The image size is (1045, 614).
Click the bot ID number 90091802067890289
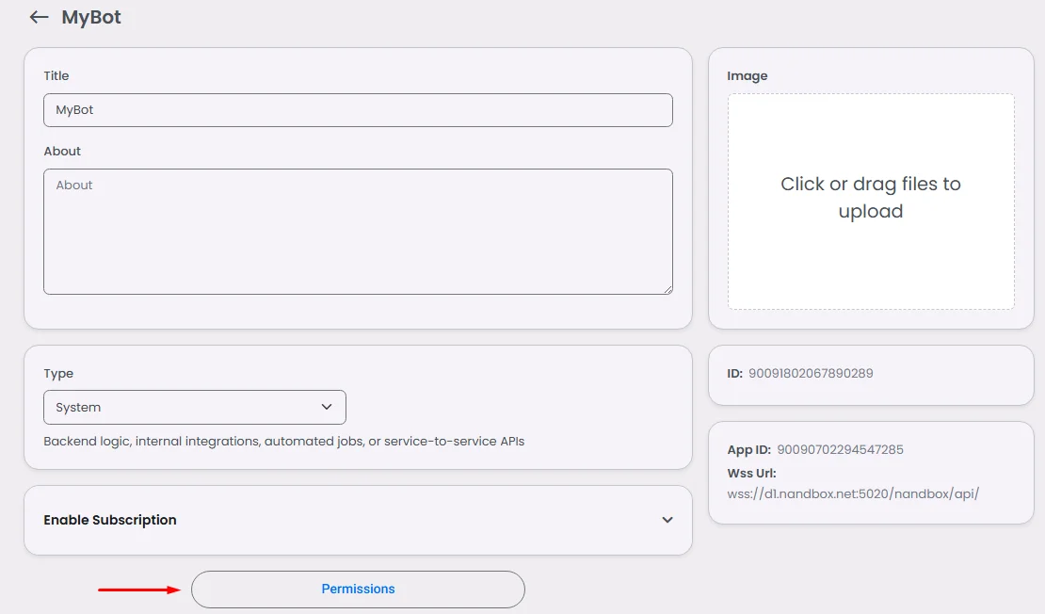coord(811,374)
